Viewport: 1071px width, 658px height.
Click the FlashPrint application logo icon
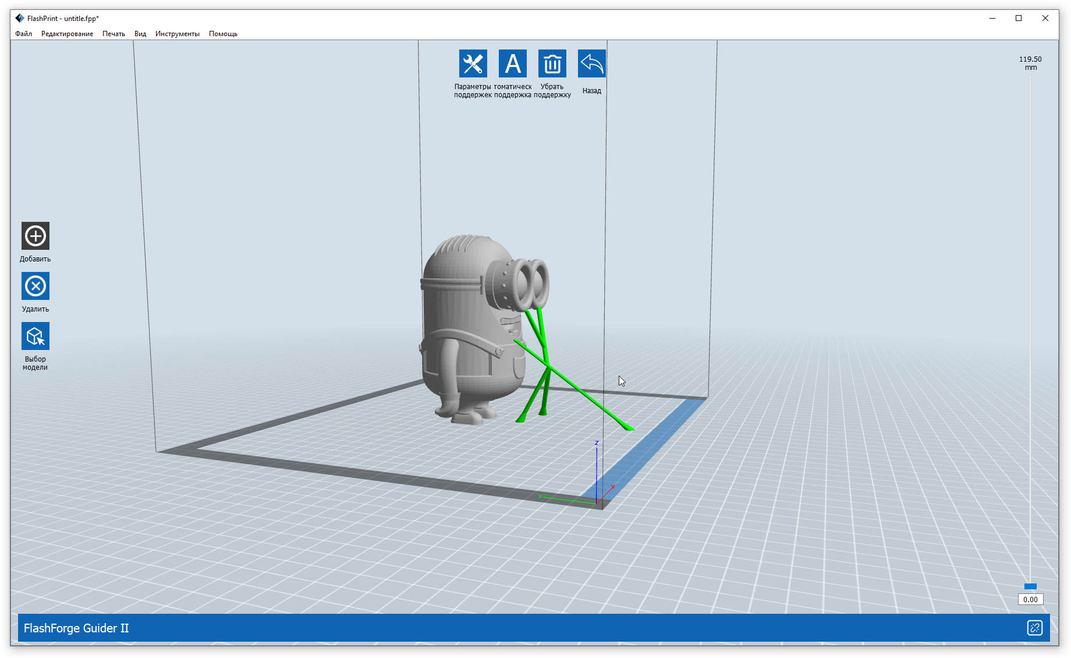[20, 18]
